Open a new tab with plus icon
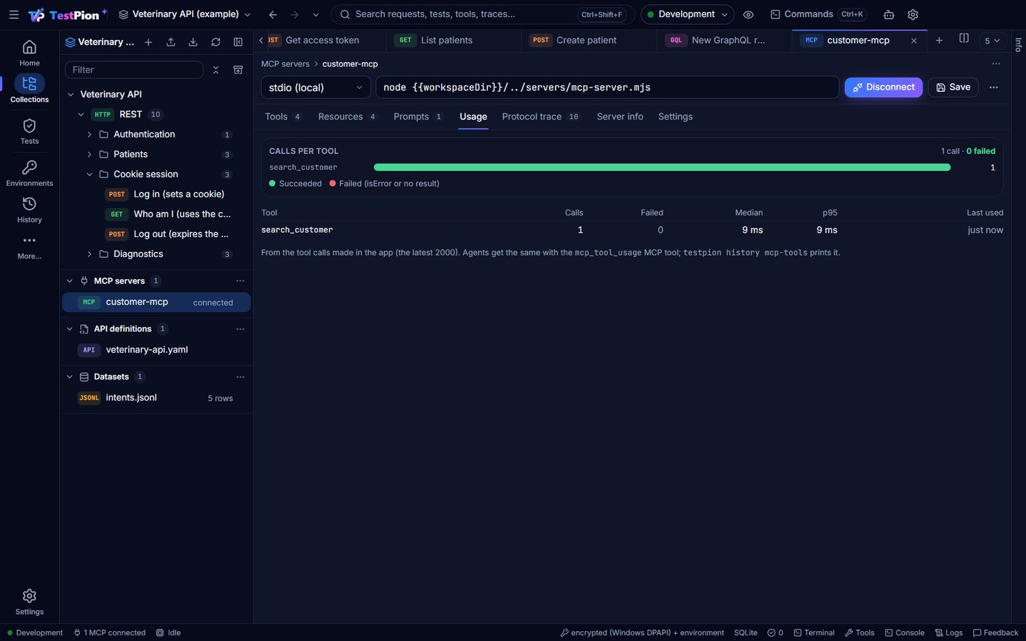 click(939, 41)
